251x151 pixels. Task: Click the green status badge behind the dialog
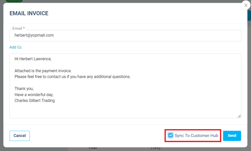(14, 1)
